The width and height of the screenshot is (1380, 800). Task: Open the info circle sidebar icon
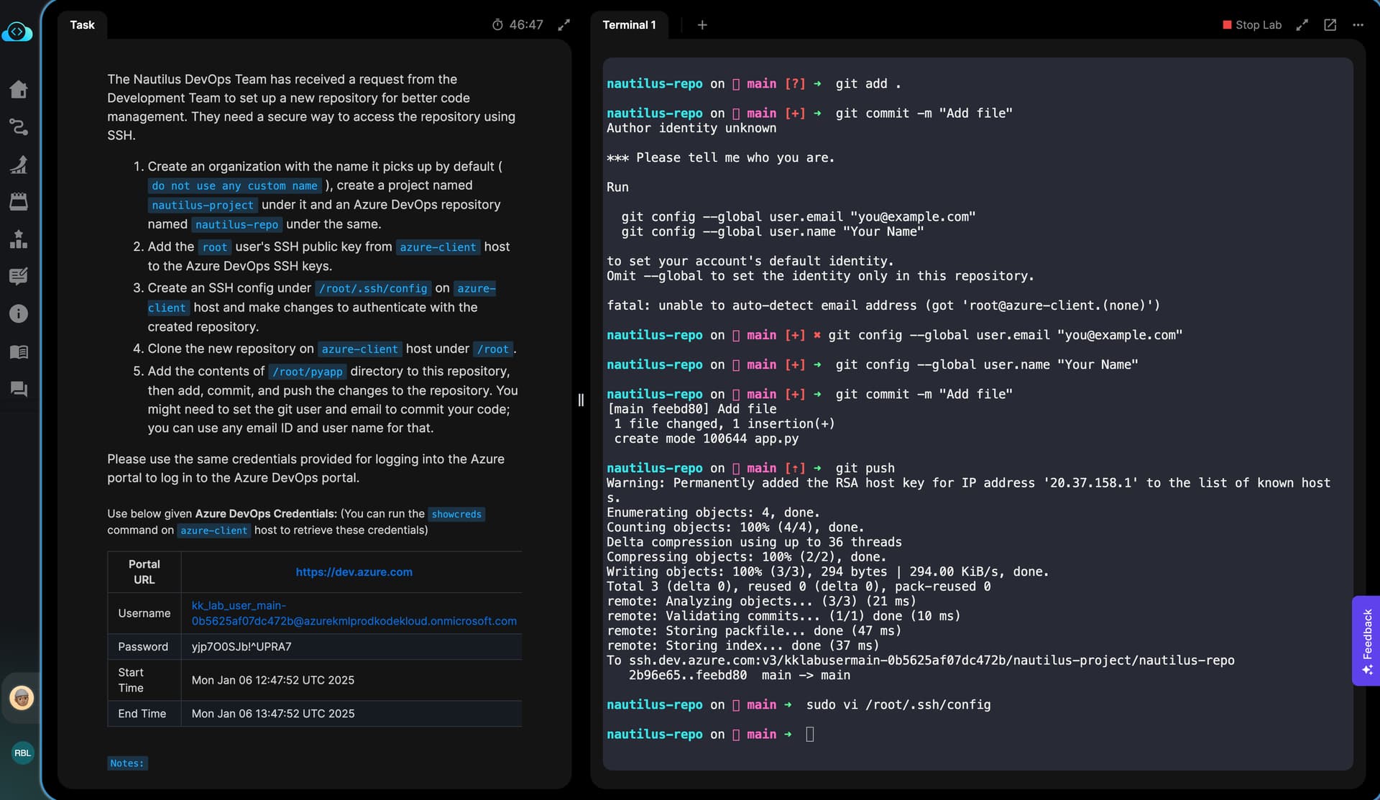[x=19, y=313]
